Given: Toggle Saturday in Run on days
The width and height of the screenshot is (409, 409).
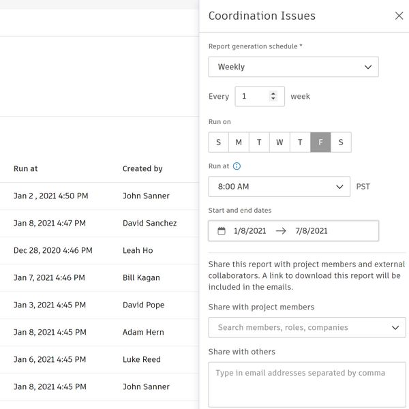Looking at the screenshot, I should [x=341, y=142].
